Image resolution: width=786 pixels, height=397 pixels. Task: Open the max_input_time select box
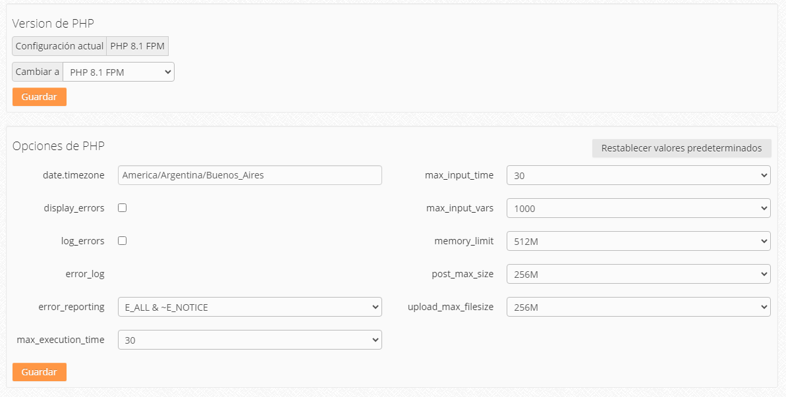pyautogui.click(x=638, y=175)
